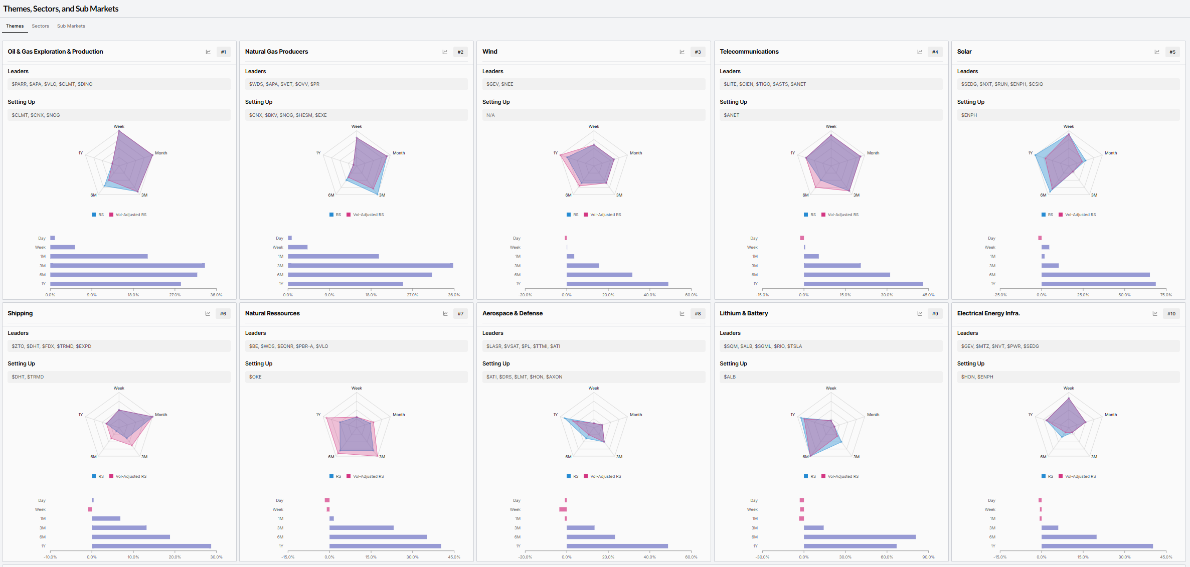1190x567 pixels.
Task: Toggle RS legend in Shipping radar chart
Action: coord(98,476)
